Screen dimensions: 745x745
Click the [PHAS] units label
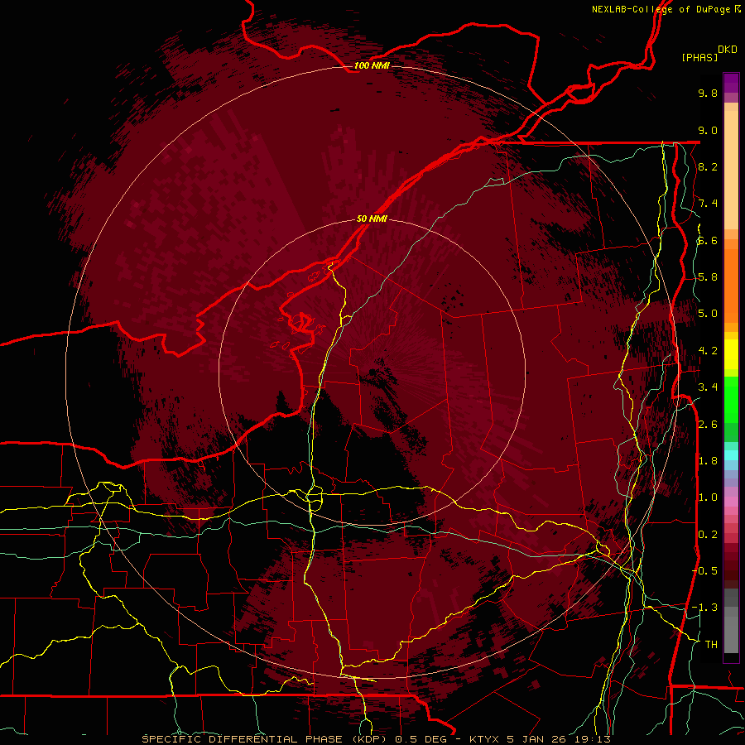pyautogui.click(x=699, y=57)
